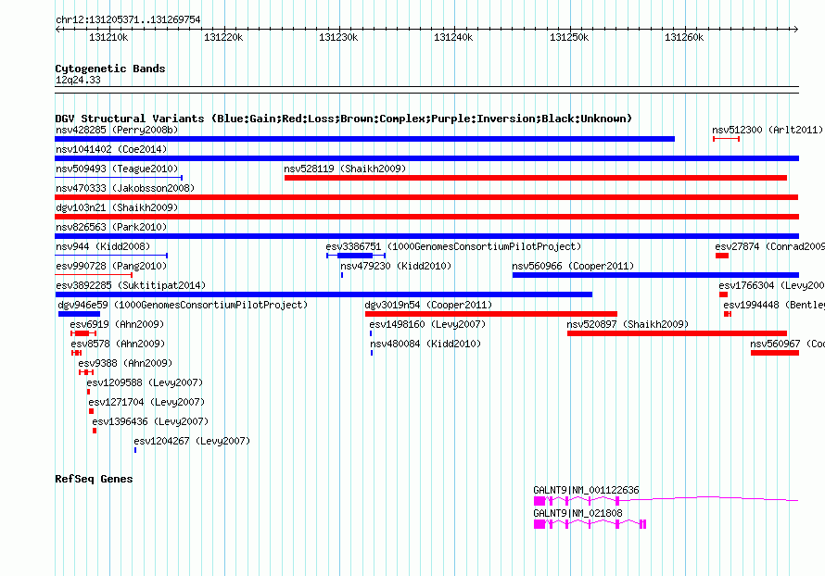This screenshot has width=825, height=576.
Task: Click the esv990728 (Pang2010) red thin variant
Action: click(x=94, y=275)
